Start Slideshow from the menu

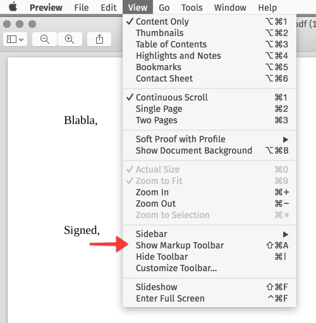209,287
